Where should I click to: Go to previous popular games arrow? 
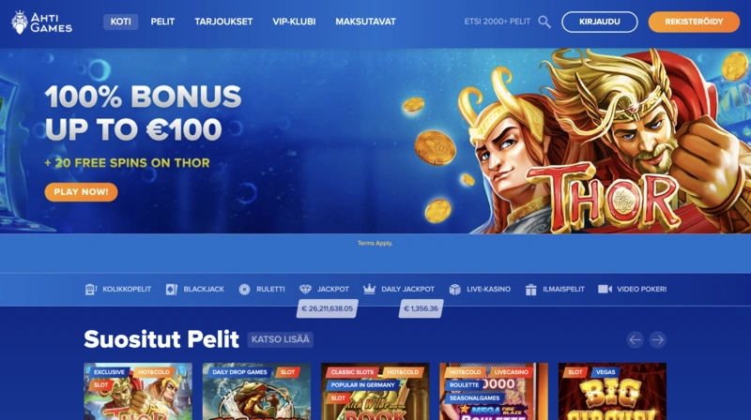point(636,339)
